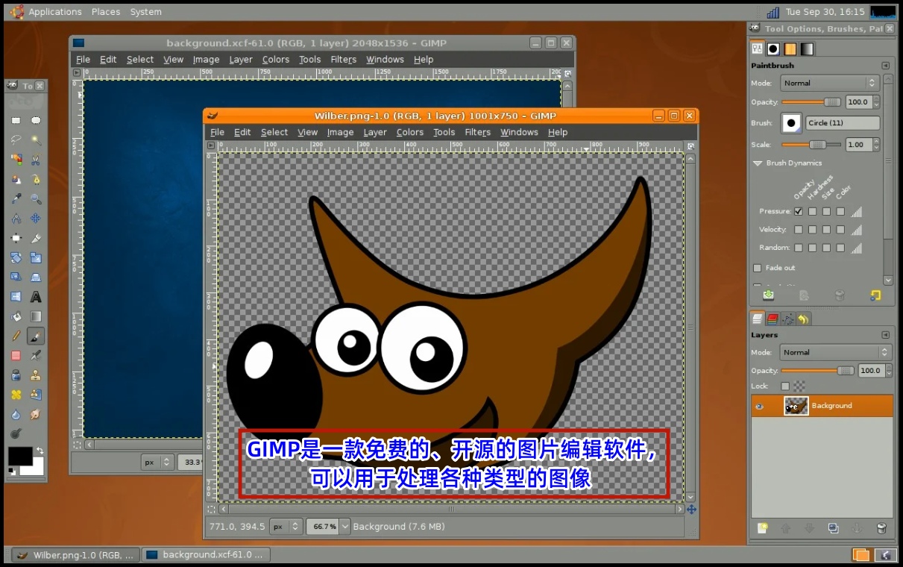Select the Rectangle Select tool
Image resolution: width=903 pixels, height=567 pixels.
coord(16,120)
